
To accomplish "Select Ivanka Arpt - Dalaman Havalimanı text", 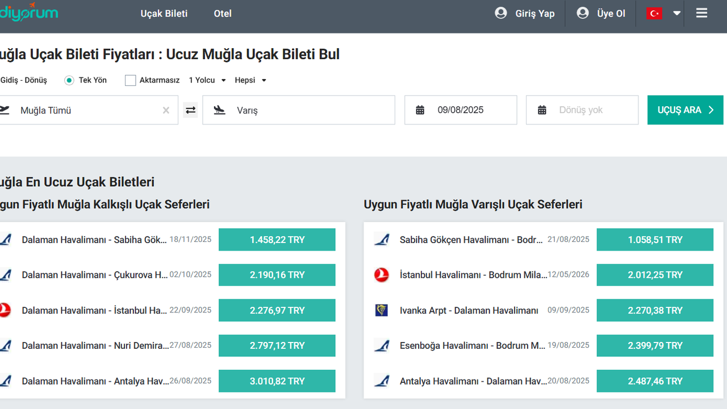I will coord(469,310).
